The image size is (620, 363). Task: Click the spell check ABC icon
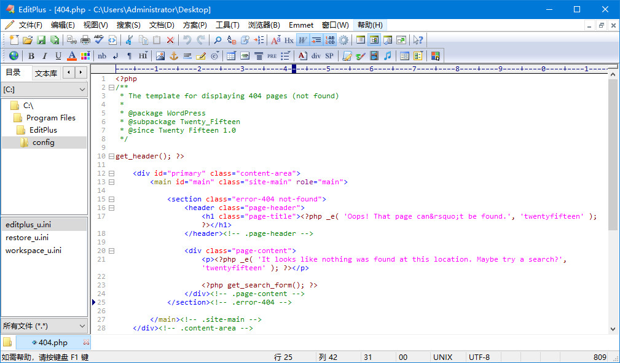[98, 40]
